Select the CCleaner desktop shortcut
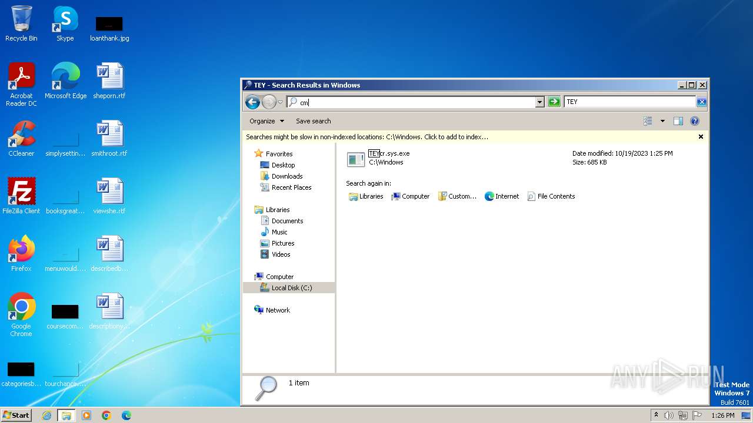The image size is (753, 423). pos(21,139)
